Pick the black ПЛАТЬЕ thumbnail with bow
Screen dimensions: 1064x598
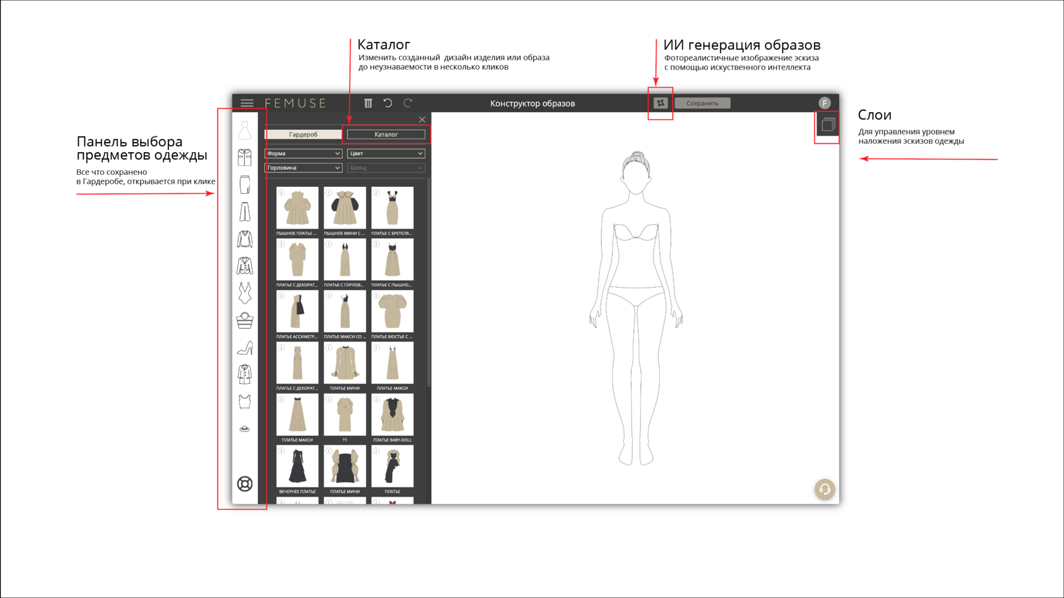[x=393, y=466]
